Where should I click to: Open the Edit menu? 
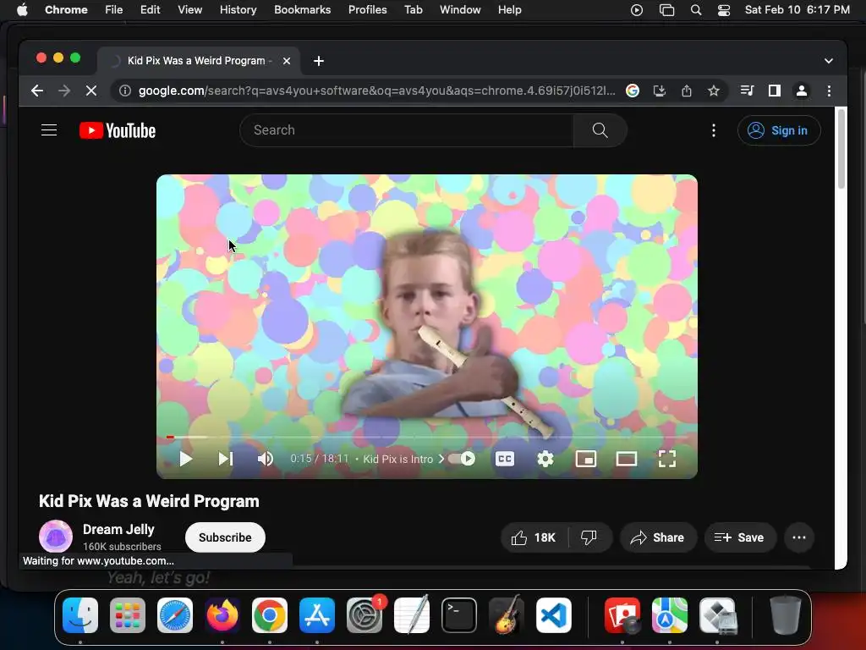point(150,10)
